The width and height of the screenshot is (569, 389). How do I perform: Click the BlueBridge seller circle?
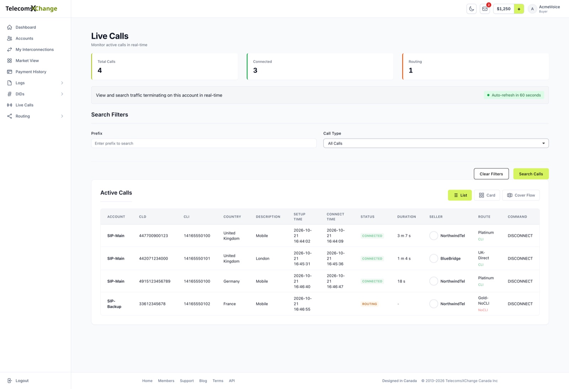coord(434,258)
